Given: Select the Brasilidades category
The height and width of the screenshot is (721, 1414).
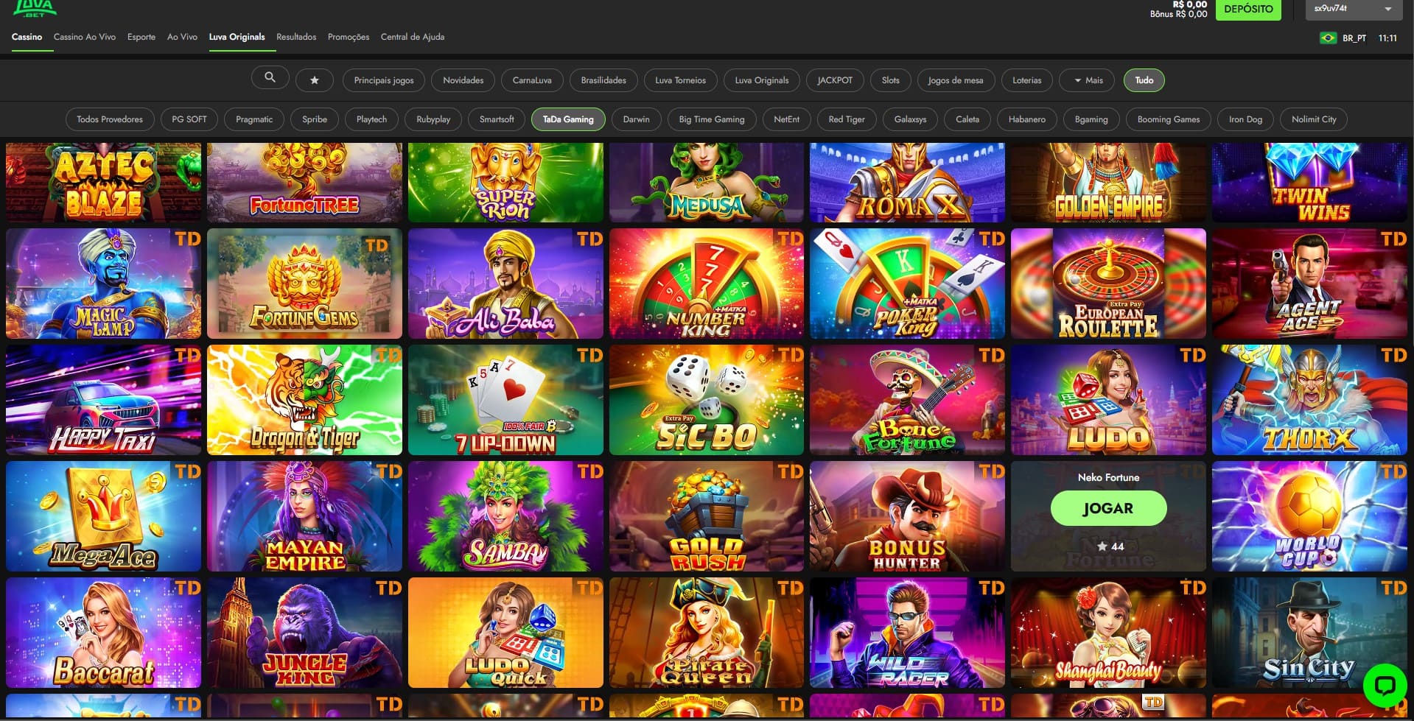Looking at the screenshot, I should pos(603,80).
